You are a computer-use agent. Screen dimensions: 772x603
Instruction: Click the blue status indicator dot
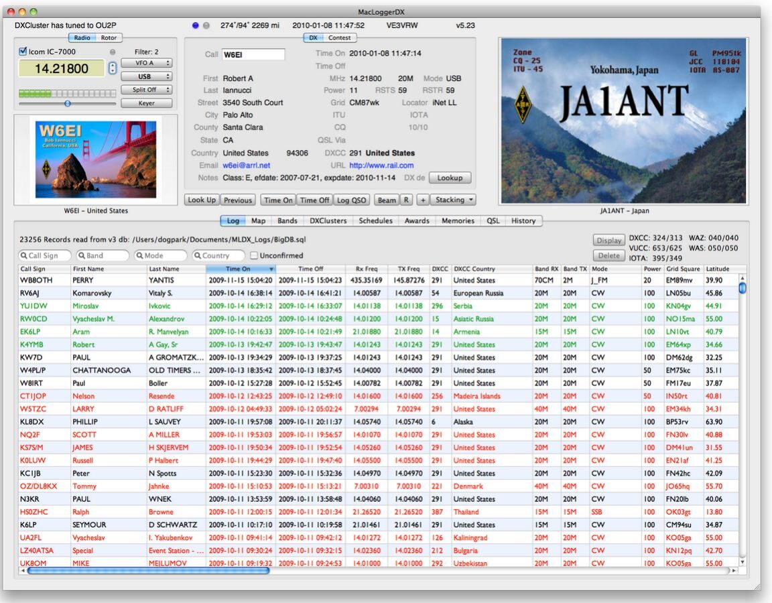pos(196,25)
